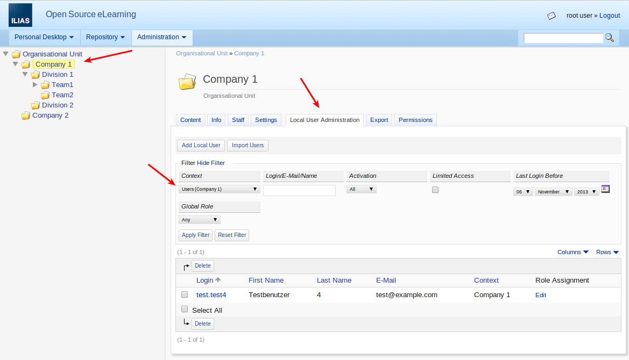The image size is (629, 360).
Task: Click the Team1 folder icon
Action: pos(45,85)
